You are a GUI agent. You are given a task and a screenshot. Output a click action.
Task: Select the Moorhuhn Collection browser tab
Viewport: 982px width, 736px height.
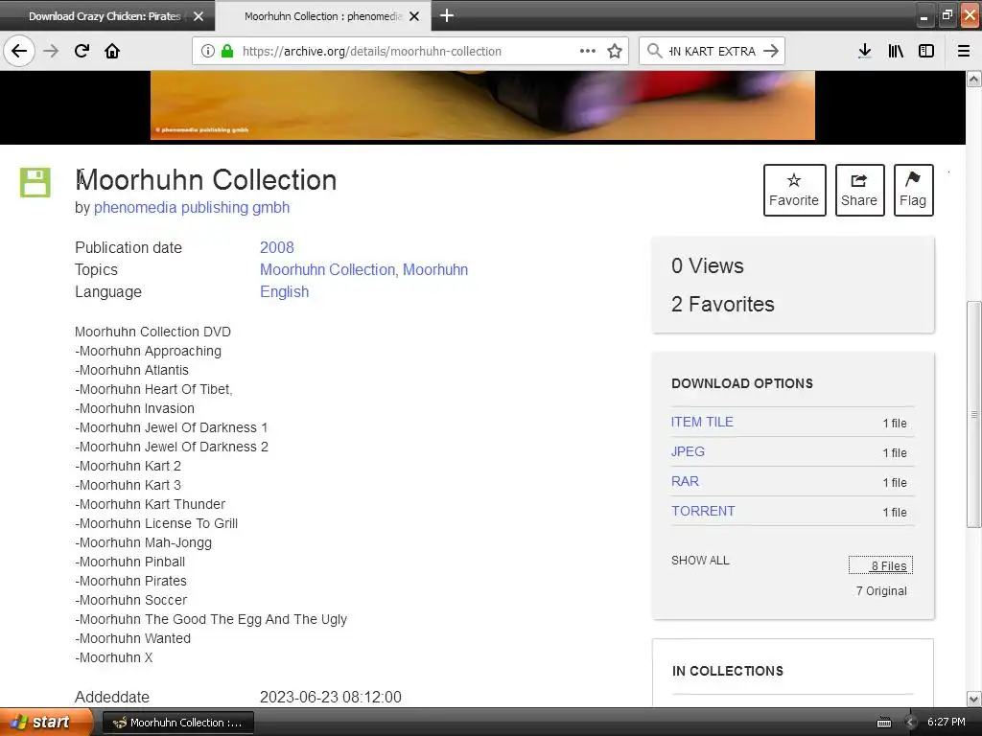[323, 16]
